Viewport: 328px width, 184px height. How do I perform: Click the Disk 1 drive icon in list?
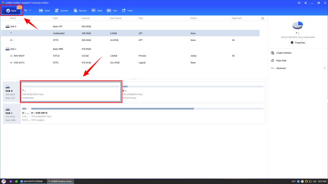point(8,49)
